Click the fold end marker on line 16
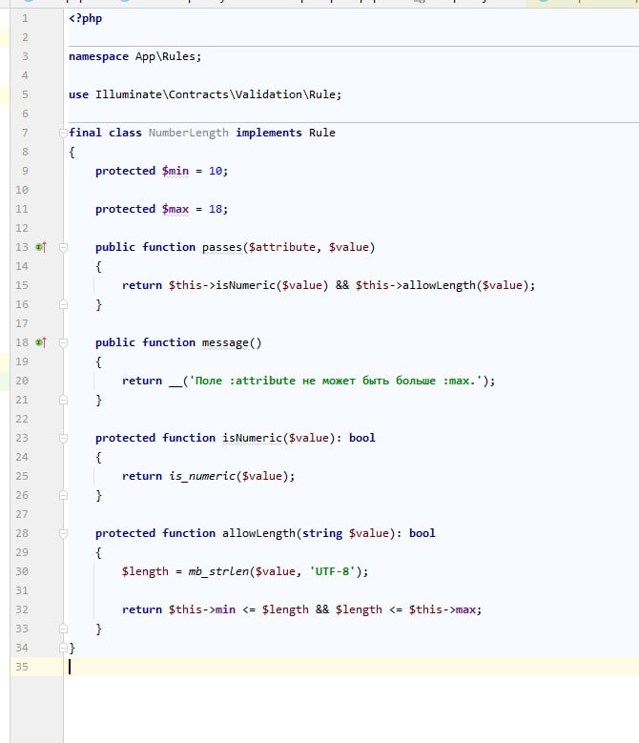 coord(63,304)
